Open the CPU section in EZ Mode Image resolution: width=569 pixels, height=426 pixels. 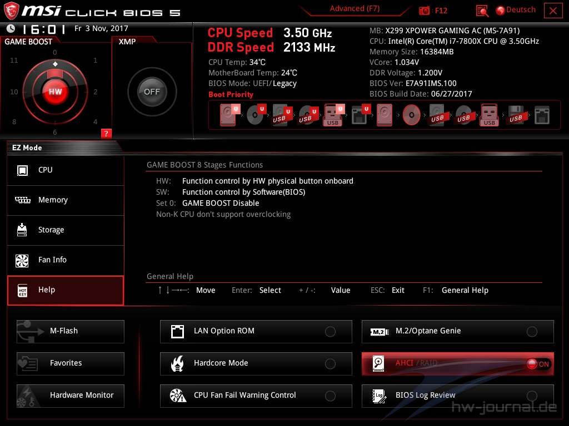tap(66, 170)
